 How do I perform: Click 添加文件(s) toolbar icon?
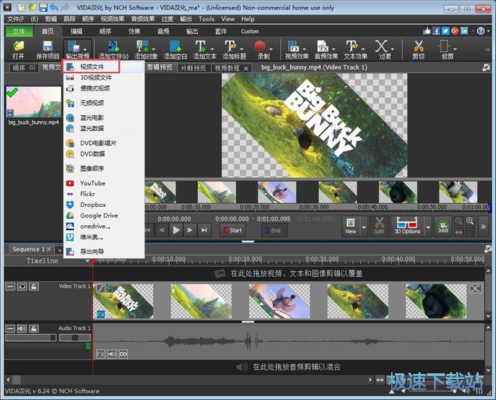tap(113, 50)
